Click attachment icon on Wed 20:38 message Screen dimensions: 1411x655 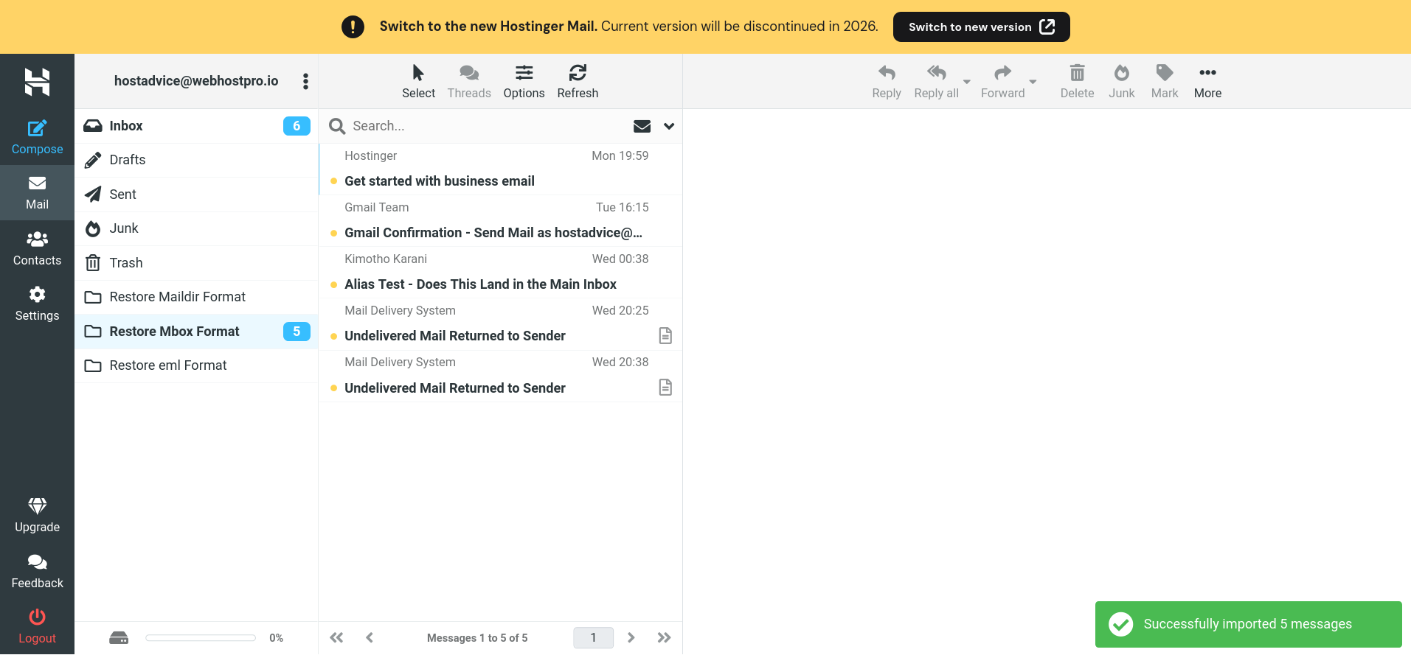coord(665,388)
